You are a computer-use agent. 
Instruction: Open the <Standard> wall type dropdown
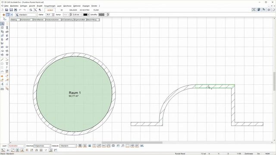[x=26, y=15]
